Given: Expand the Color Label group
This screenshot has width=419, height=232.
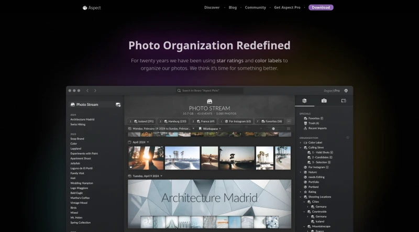Looking at the screenshot, I should pyautogui.click(x=300, y=142).
